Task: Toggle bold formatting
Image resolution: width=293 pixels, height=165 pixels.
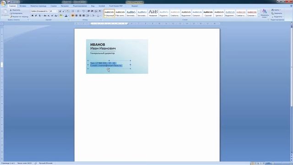Action: (x=33, y=16)
